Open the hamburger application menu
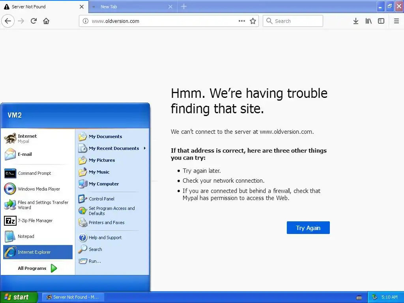This screenshot has height=303, width=404. pos(397,21)
